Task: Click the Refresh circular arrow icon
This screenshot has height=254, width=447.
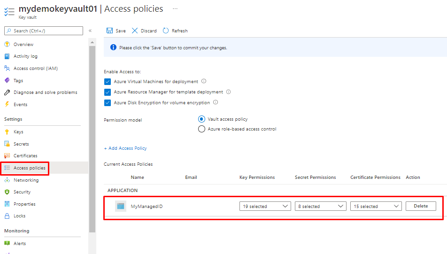Action: (x=166, y=31)
